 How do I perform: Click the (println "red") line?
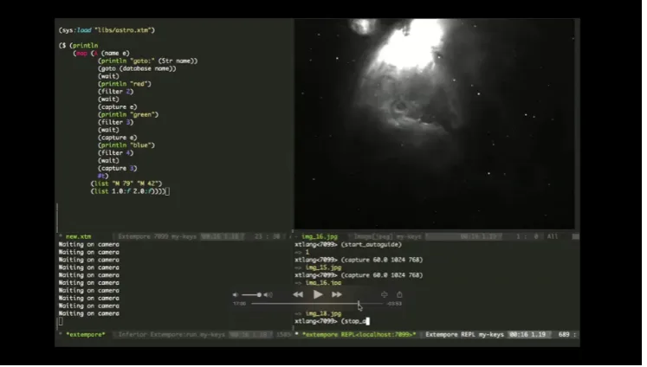(x=126, y=84)
